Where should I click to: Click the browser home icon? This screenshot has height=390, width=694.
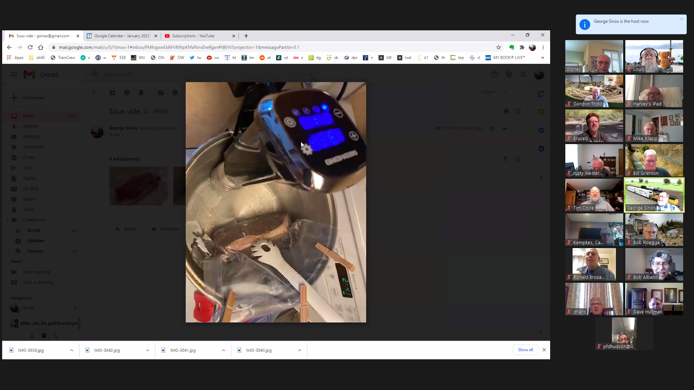(x=40, y=47)
